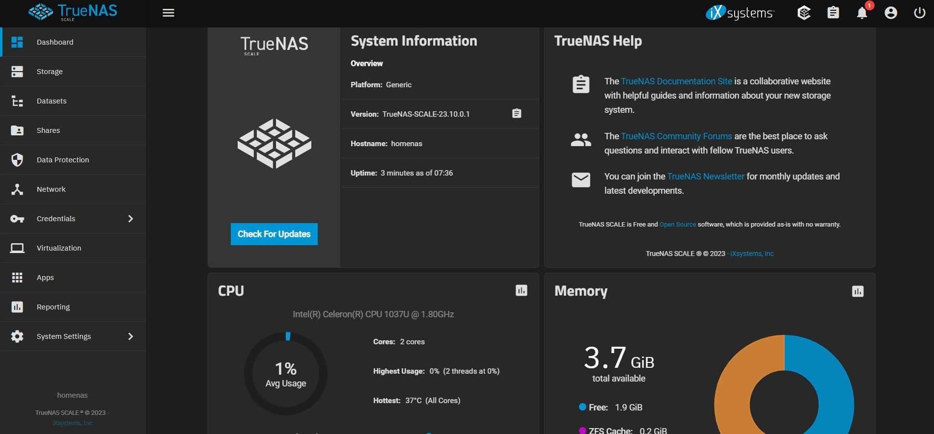Open the TrueCommand status icon in the top bar
This screenshot has width=934, height=434.
tap(804, 13)
